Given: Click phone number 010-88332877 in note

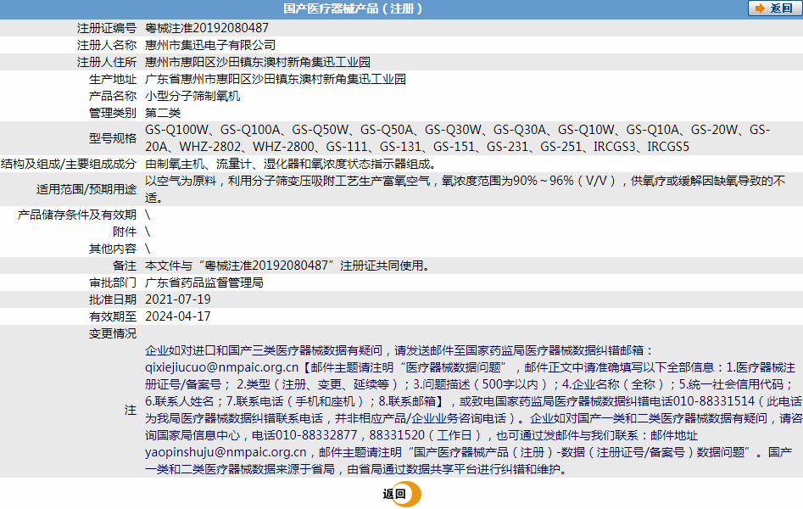Looking at the screenshot, I should pyautogui.click(x=316, y=435).
